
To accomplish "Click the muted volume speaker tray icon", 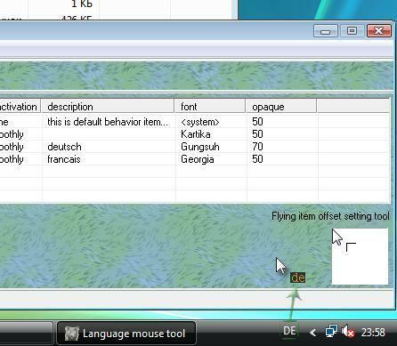I will click(348, 332).
